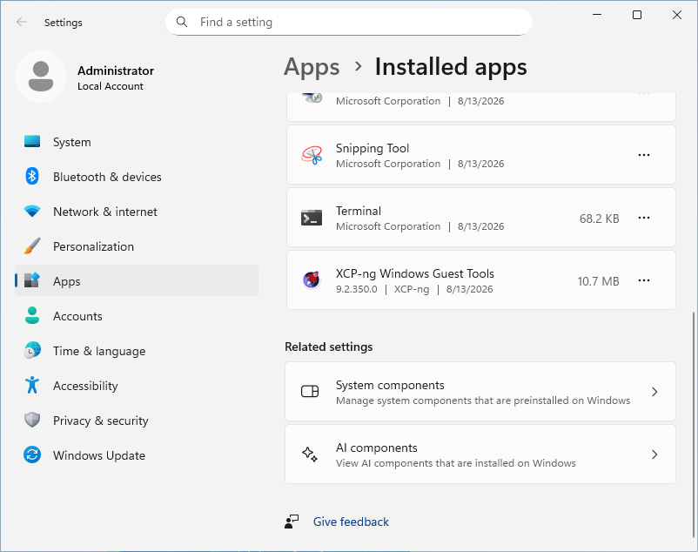Open System components title text
The height and width of the screenshot is (552, 698).
pyautogui.click(x=390, y=385)
